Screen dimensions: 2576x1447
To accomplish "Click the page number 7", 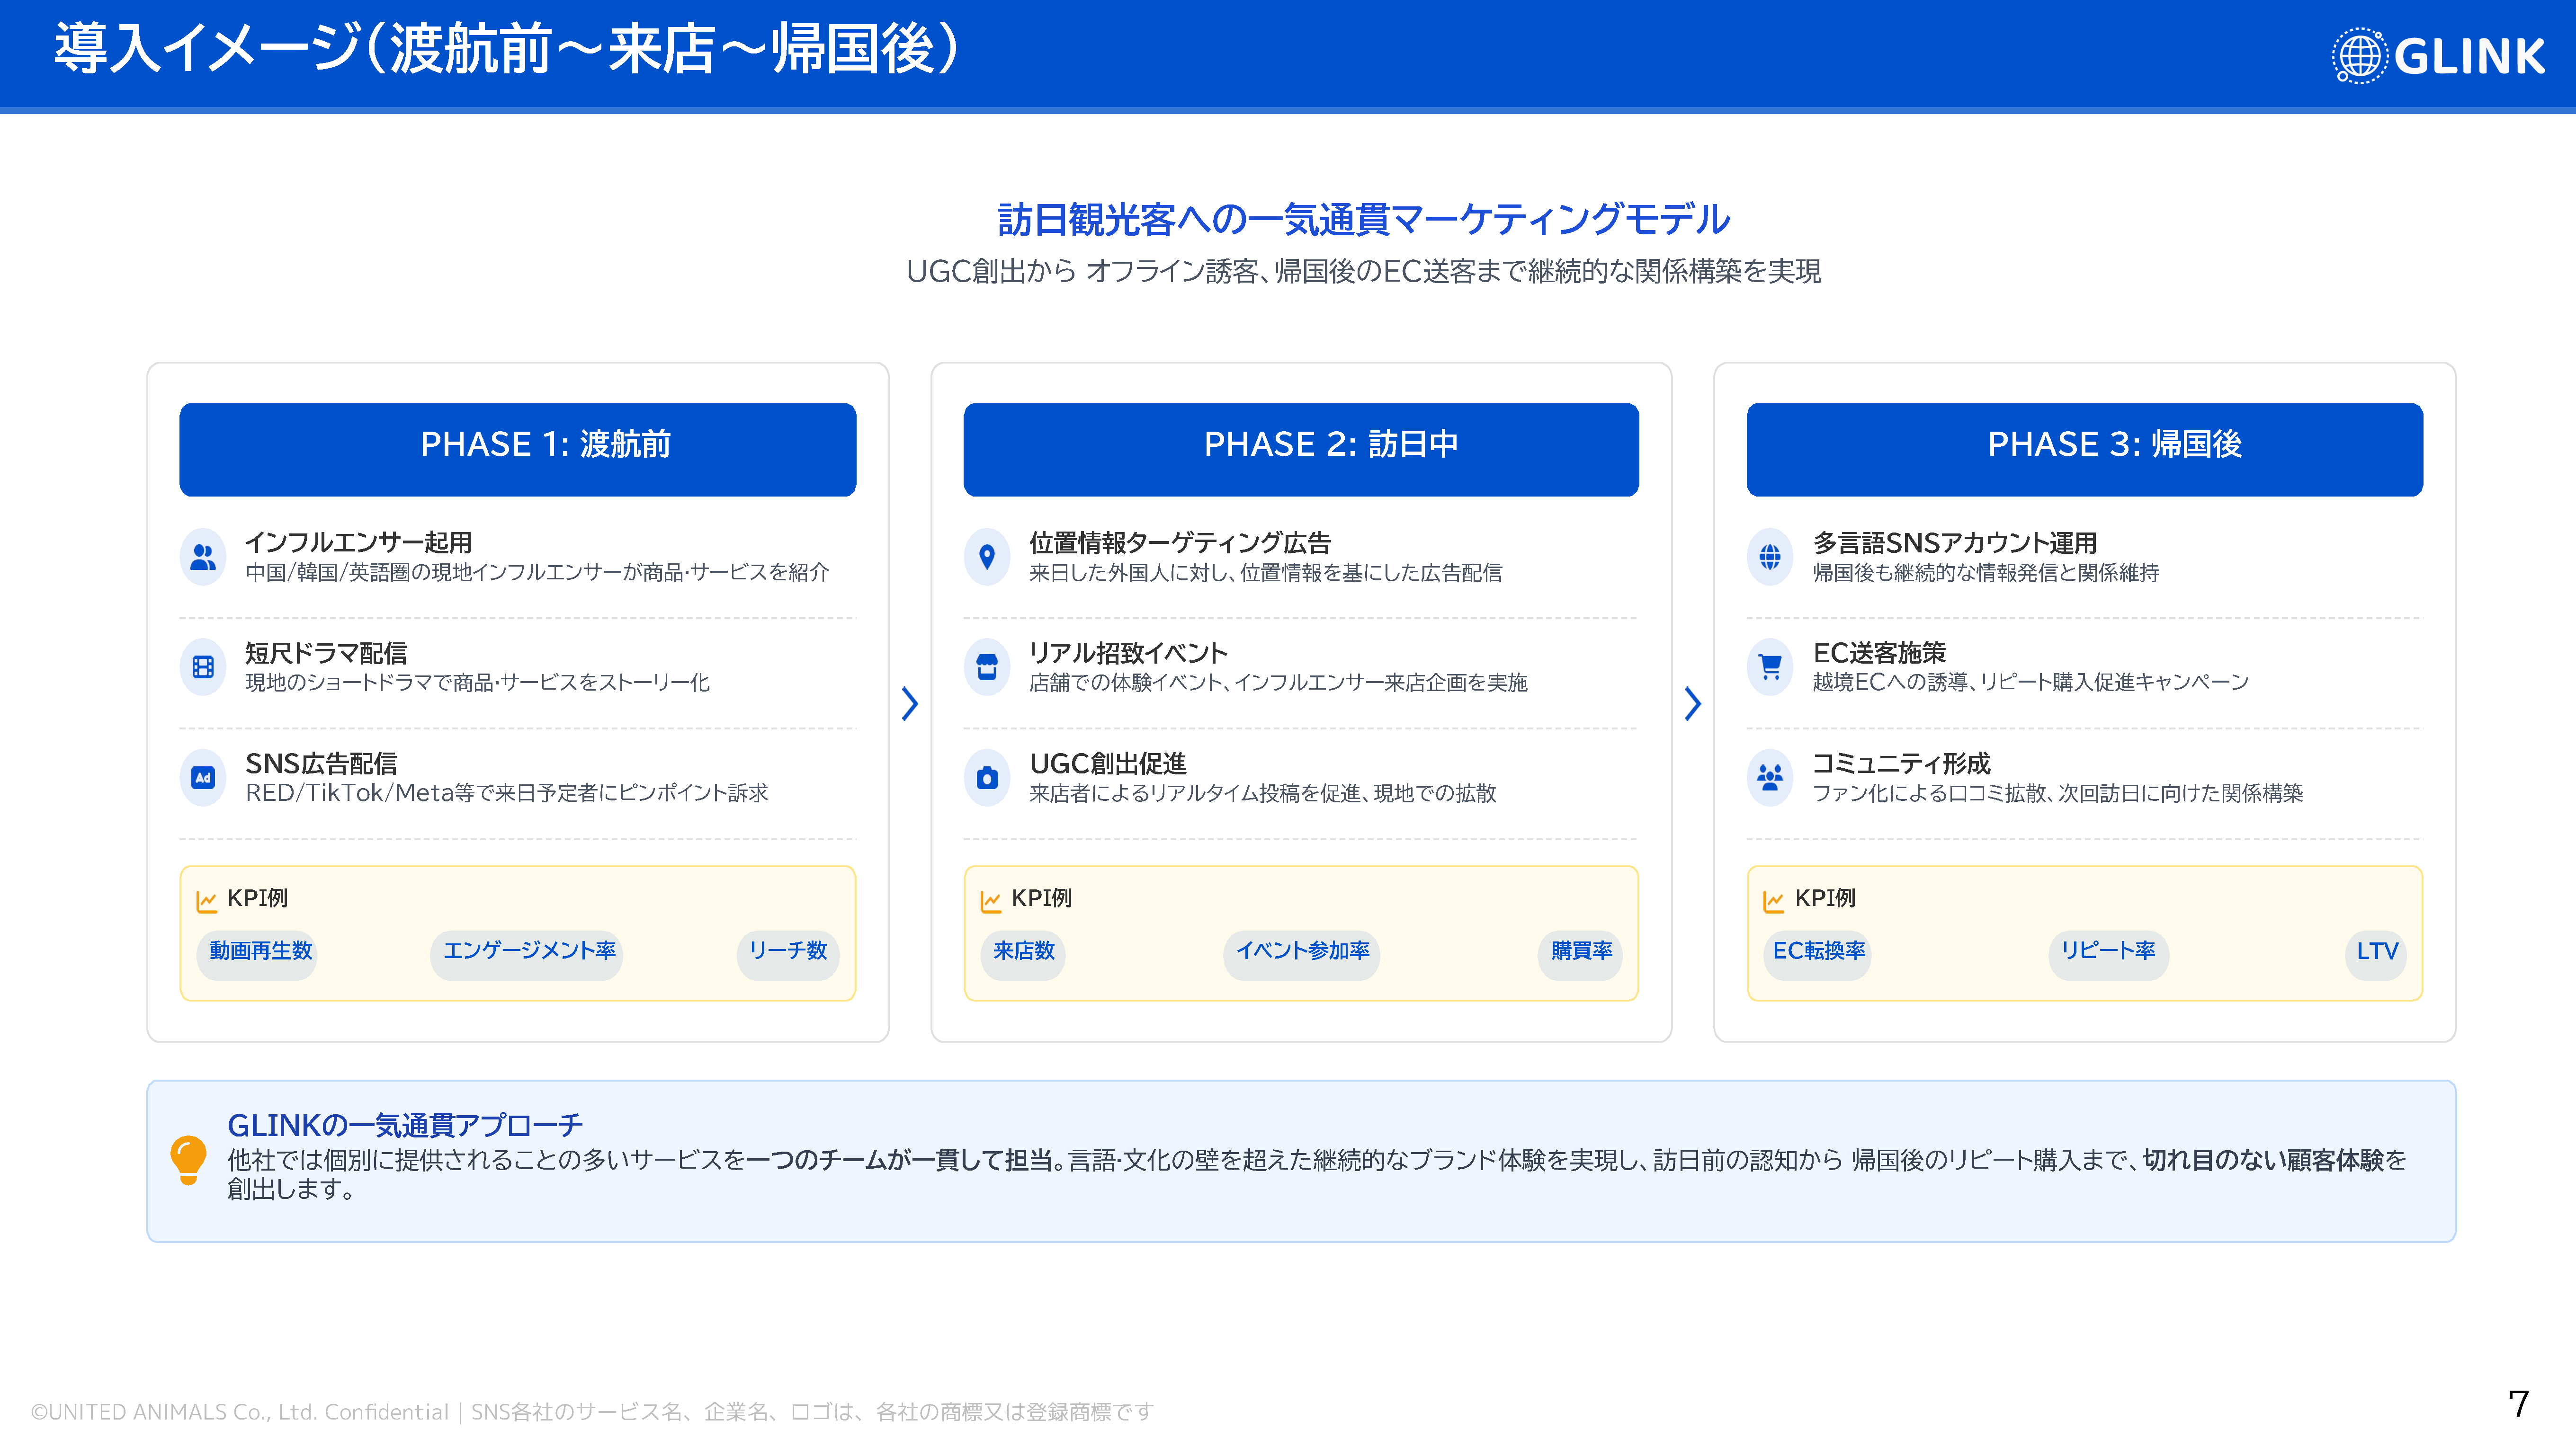I will tap(2518, 1403).
